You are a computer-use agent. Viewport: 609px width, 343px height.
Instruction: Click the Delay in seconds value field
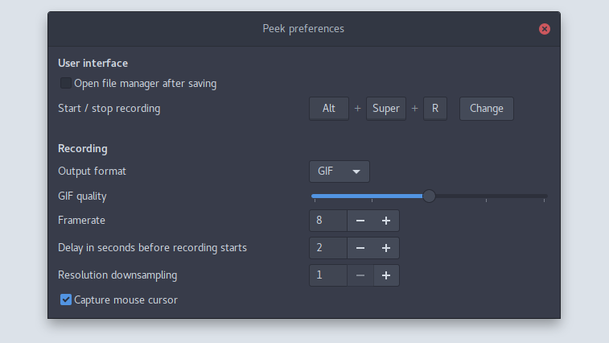click(328, 248)
